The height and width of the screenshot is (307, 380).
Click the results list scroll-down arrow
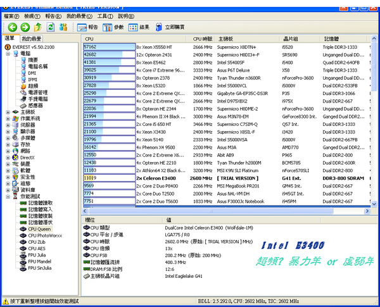coord(374,204)
